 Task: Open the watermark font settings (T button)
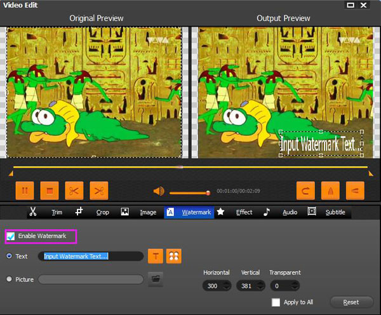click(x=156, y=256)
